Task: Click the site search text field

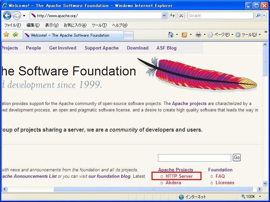Action: click(194, 158)
